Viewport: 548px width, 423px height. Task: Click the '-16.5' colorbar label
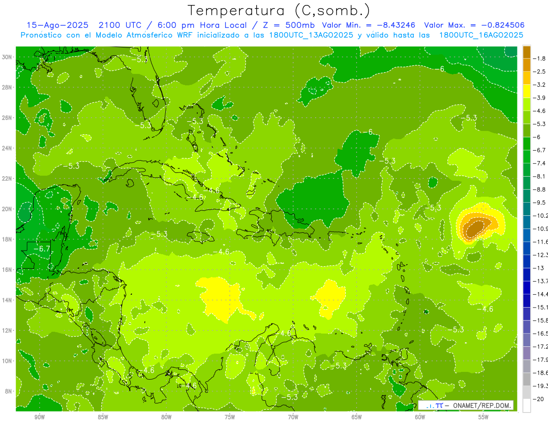(x=540, y=334)
